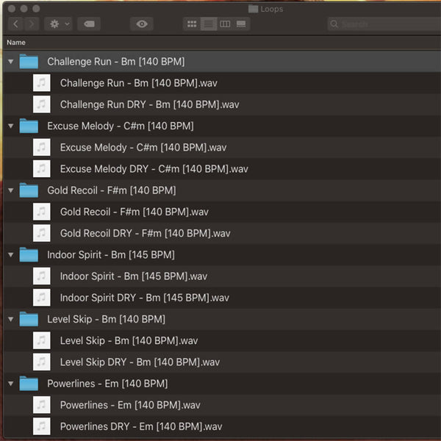Select Excuse Melody DRY wav file
The width and height of the screenshot is (441, 441).
(154, 169)
